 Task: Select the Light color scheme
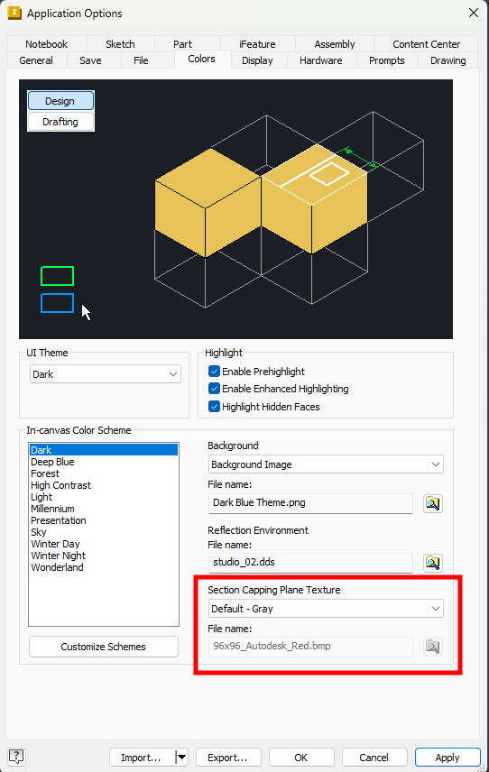coord(104,497)
